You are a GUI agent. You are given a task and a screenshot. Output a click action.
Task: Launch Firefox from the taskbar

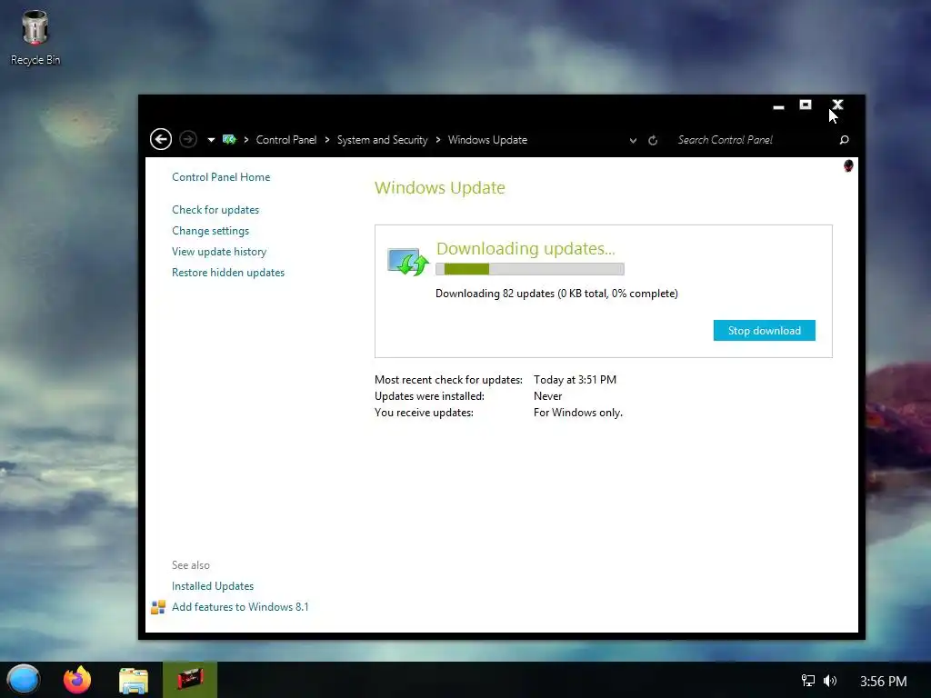(77, 680)
